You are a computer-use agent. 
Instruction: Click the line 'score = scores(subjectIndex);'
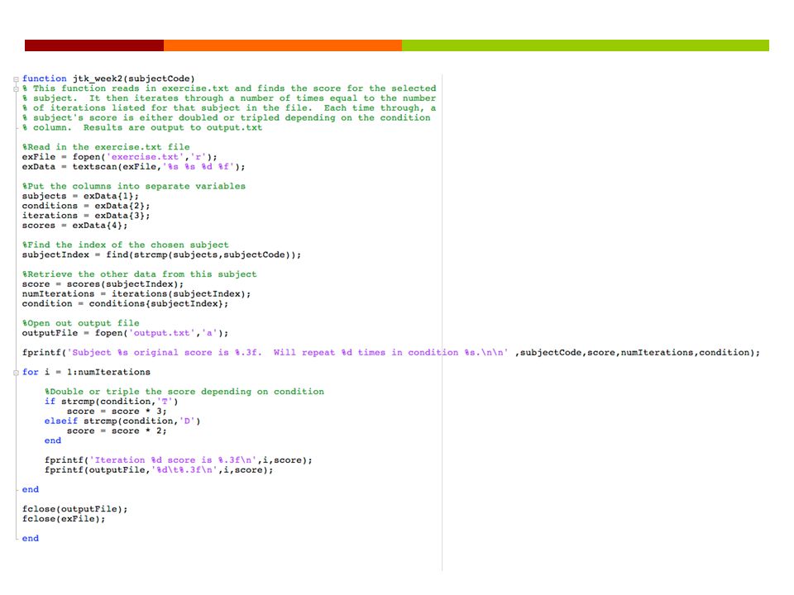pos(103,283)
